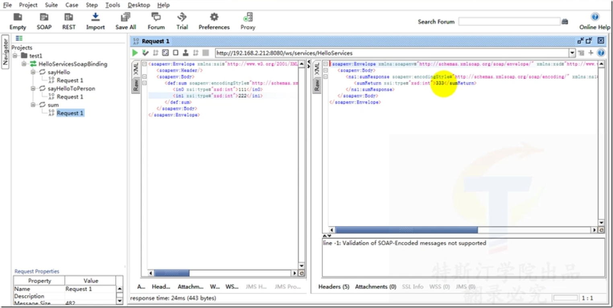The image size is (613, 308).
Task: Toggle the request/response splitter arrows
Action: click(x=309, y=64)
